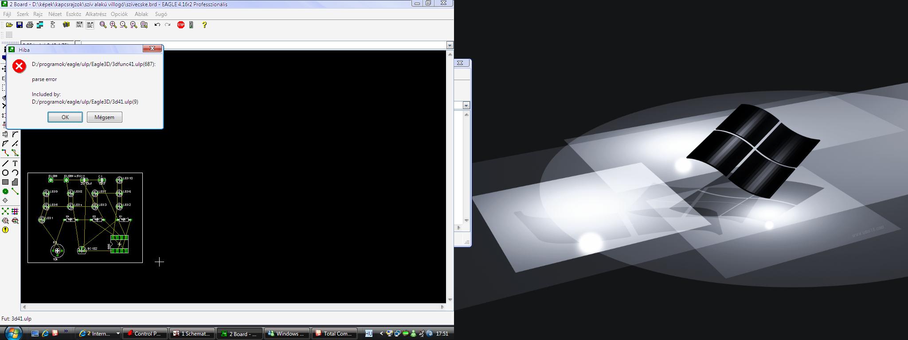908x340 pixels.
Task: Click the Redraw magnifier icon
Action: (134, 25)
